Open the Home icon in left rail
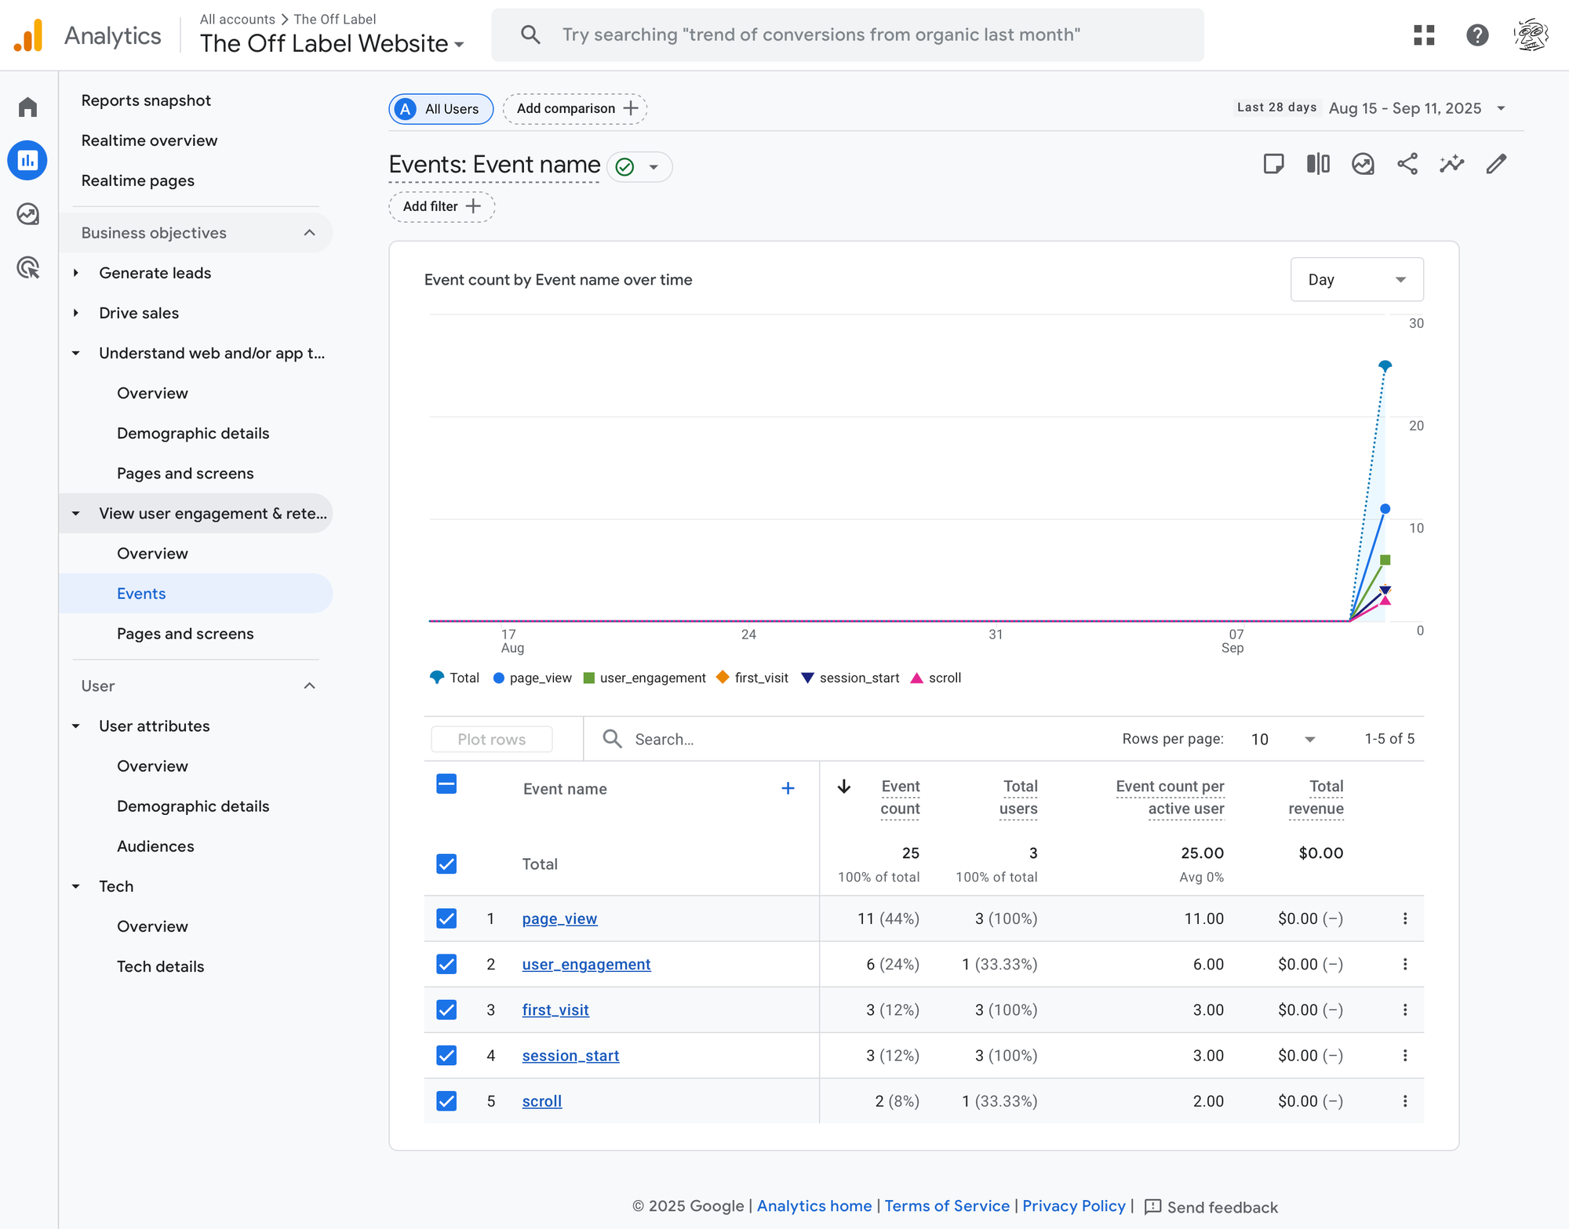 tap(28, 107)
